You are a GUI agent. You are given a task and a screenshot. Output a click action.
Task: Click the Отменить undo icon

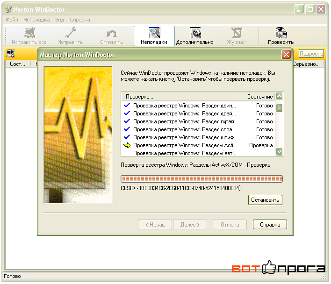pos(111,33)
